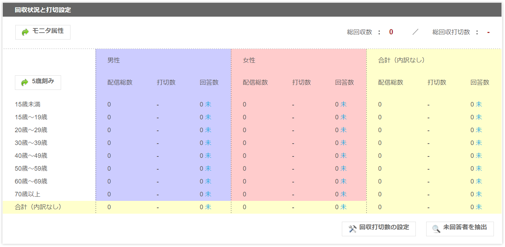Click the hammer-and-wrench icon for 回収打切数の設定

click(353, 229)
